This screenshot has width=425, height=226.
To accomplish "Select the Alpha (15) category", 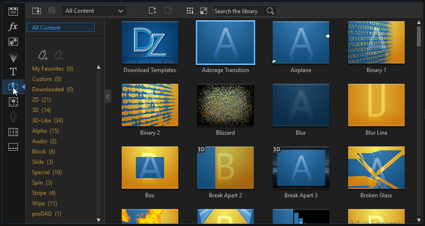I will 45,131.
